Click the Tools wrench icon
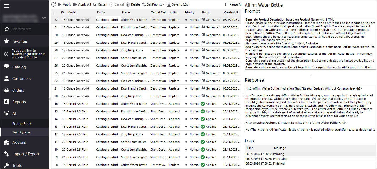This screenshot has height=169, width=377. 7,165
